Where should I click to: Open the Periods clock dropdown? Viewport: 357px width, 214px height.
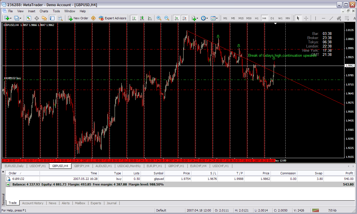(x=207, y=18)
